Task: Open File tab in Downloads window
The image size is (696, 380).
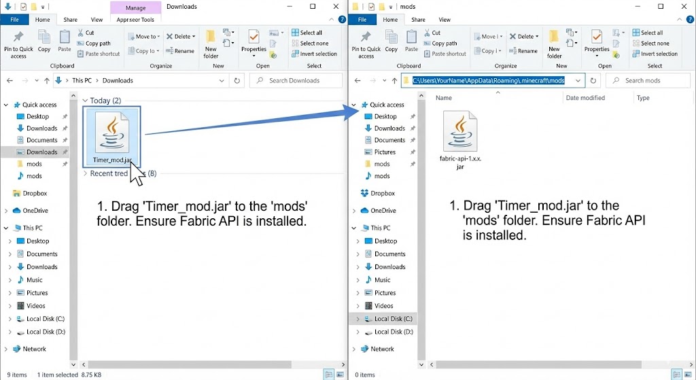Action: click(x=15, y=20)
